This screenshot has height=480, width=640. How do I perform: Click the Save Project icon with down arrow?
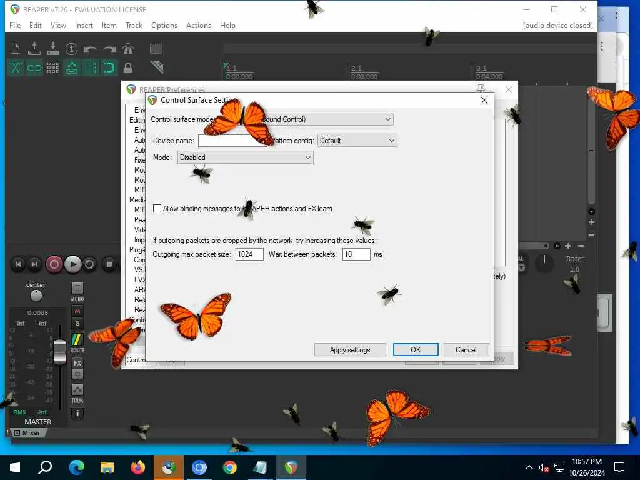click(x=53, y=49)
